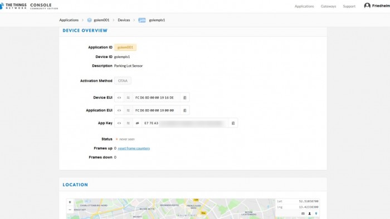
Task: Toggle App Key hex/C-style format
Action: (119, 123)
